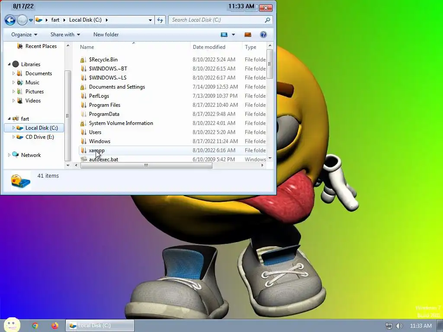Click the Change your view icon

point(224,35)
